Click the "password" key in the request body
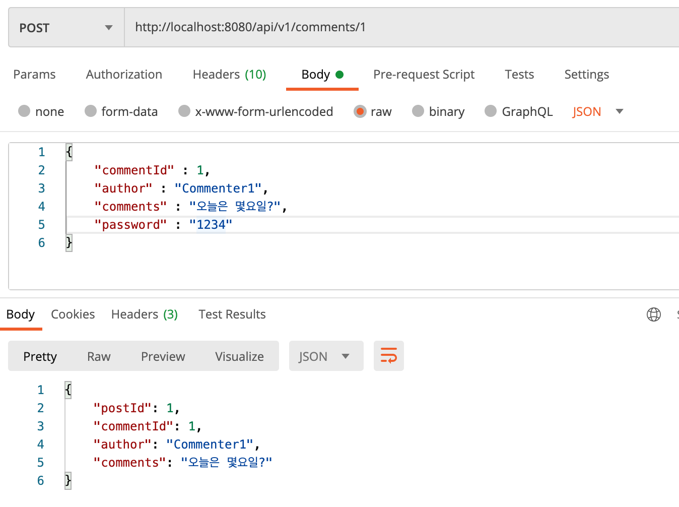The width and height of the screenshot is (679, 507). point(130,225)
